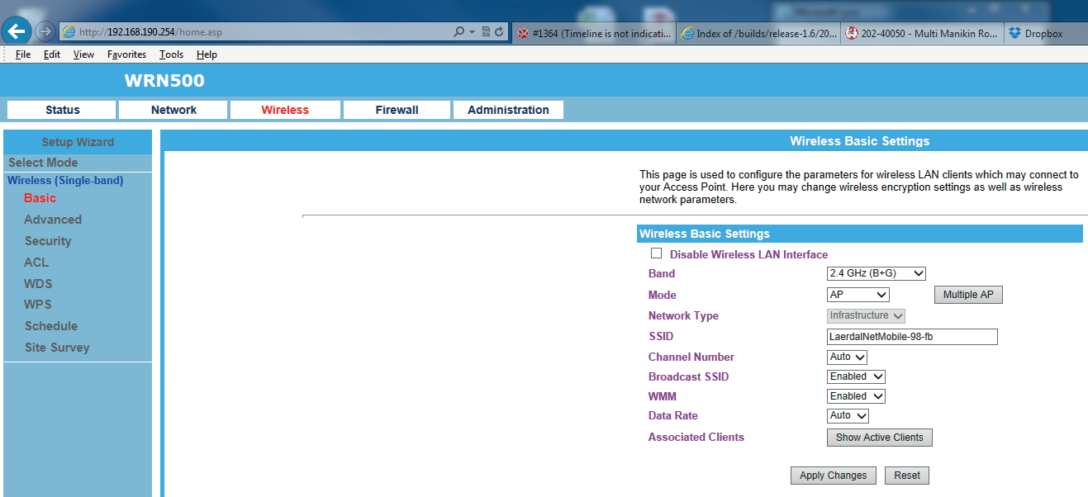Open the 'Index of /builds' browser tab

click(758, 33)
